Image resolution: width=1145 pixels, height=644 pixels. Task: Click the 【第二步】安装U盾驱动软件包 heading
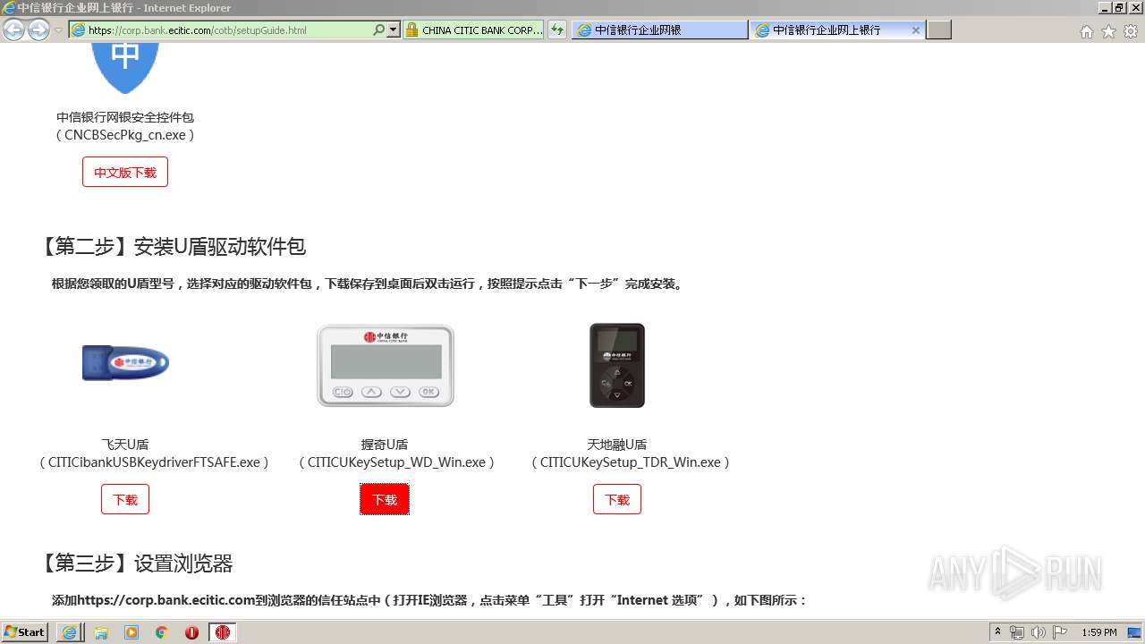tap(172, 246)
